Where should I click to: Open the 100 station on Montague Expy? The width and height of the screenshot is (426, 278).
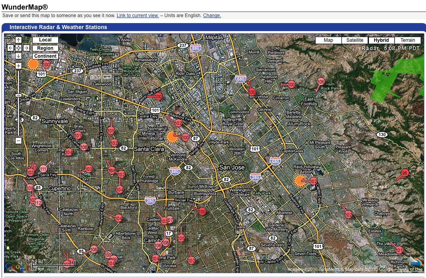158,96
